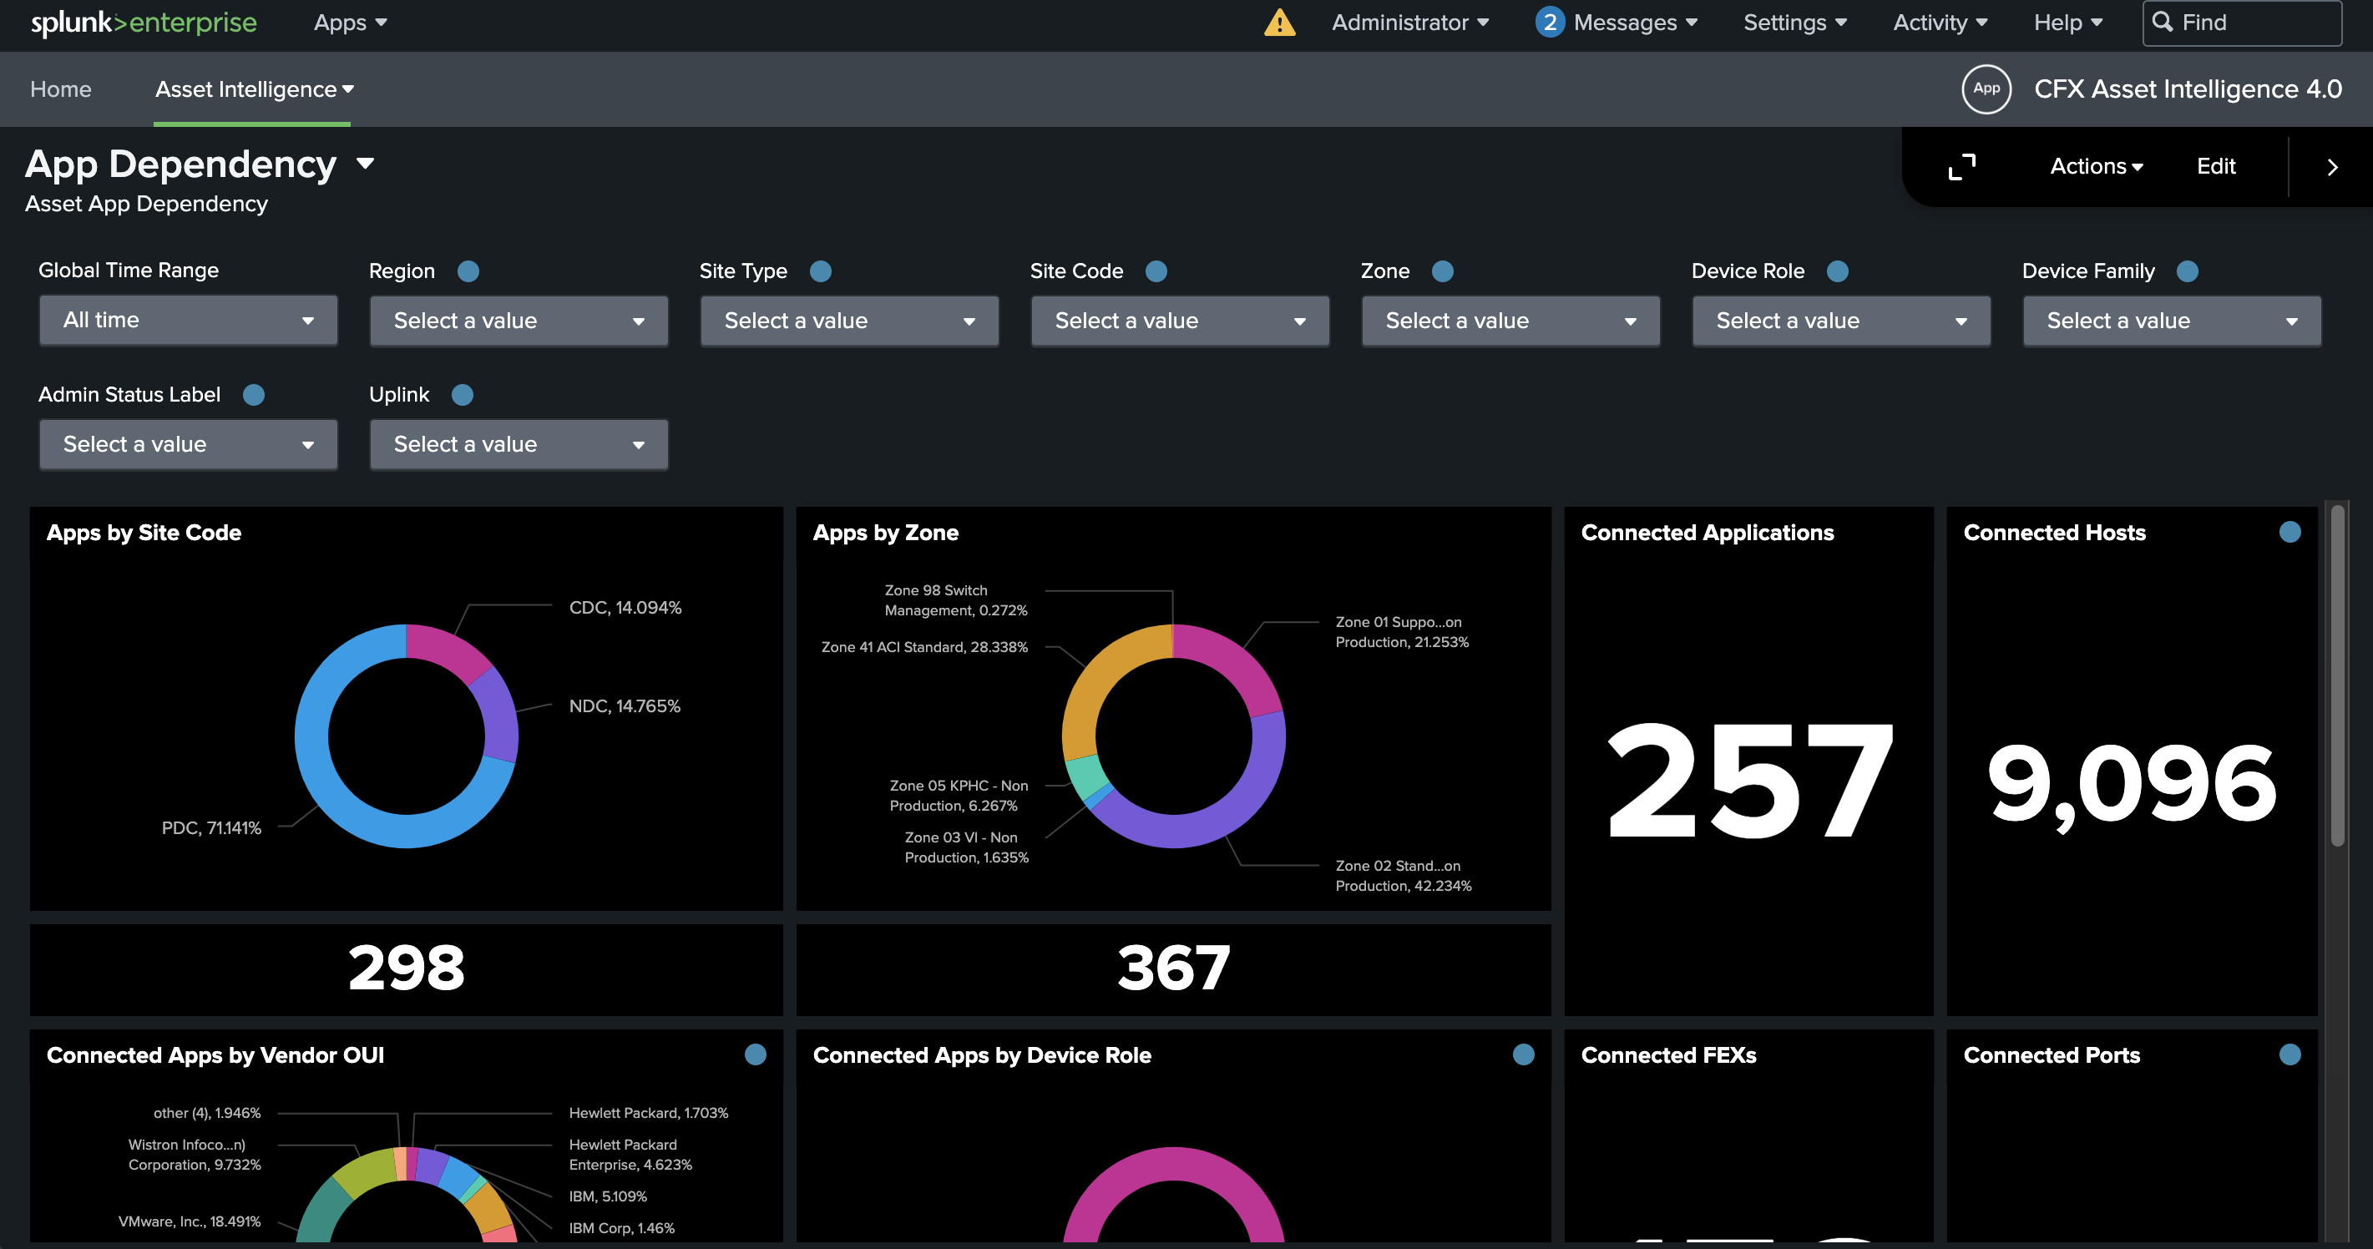
Task: Click info dot on Connected Apps by Vendor OUI
Action: [756, 1054]
